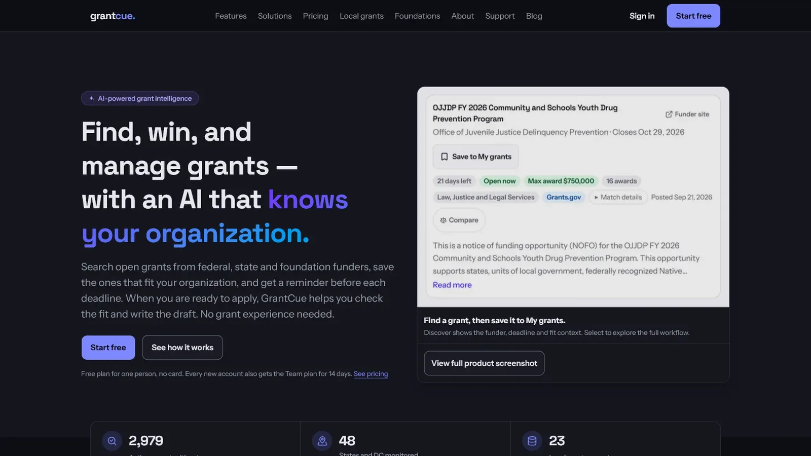Click the Max award $750,000 tag

(x=561, y=181)
